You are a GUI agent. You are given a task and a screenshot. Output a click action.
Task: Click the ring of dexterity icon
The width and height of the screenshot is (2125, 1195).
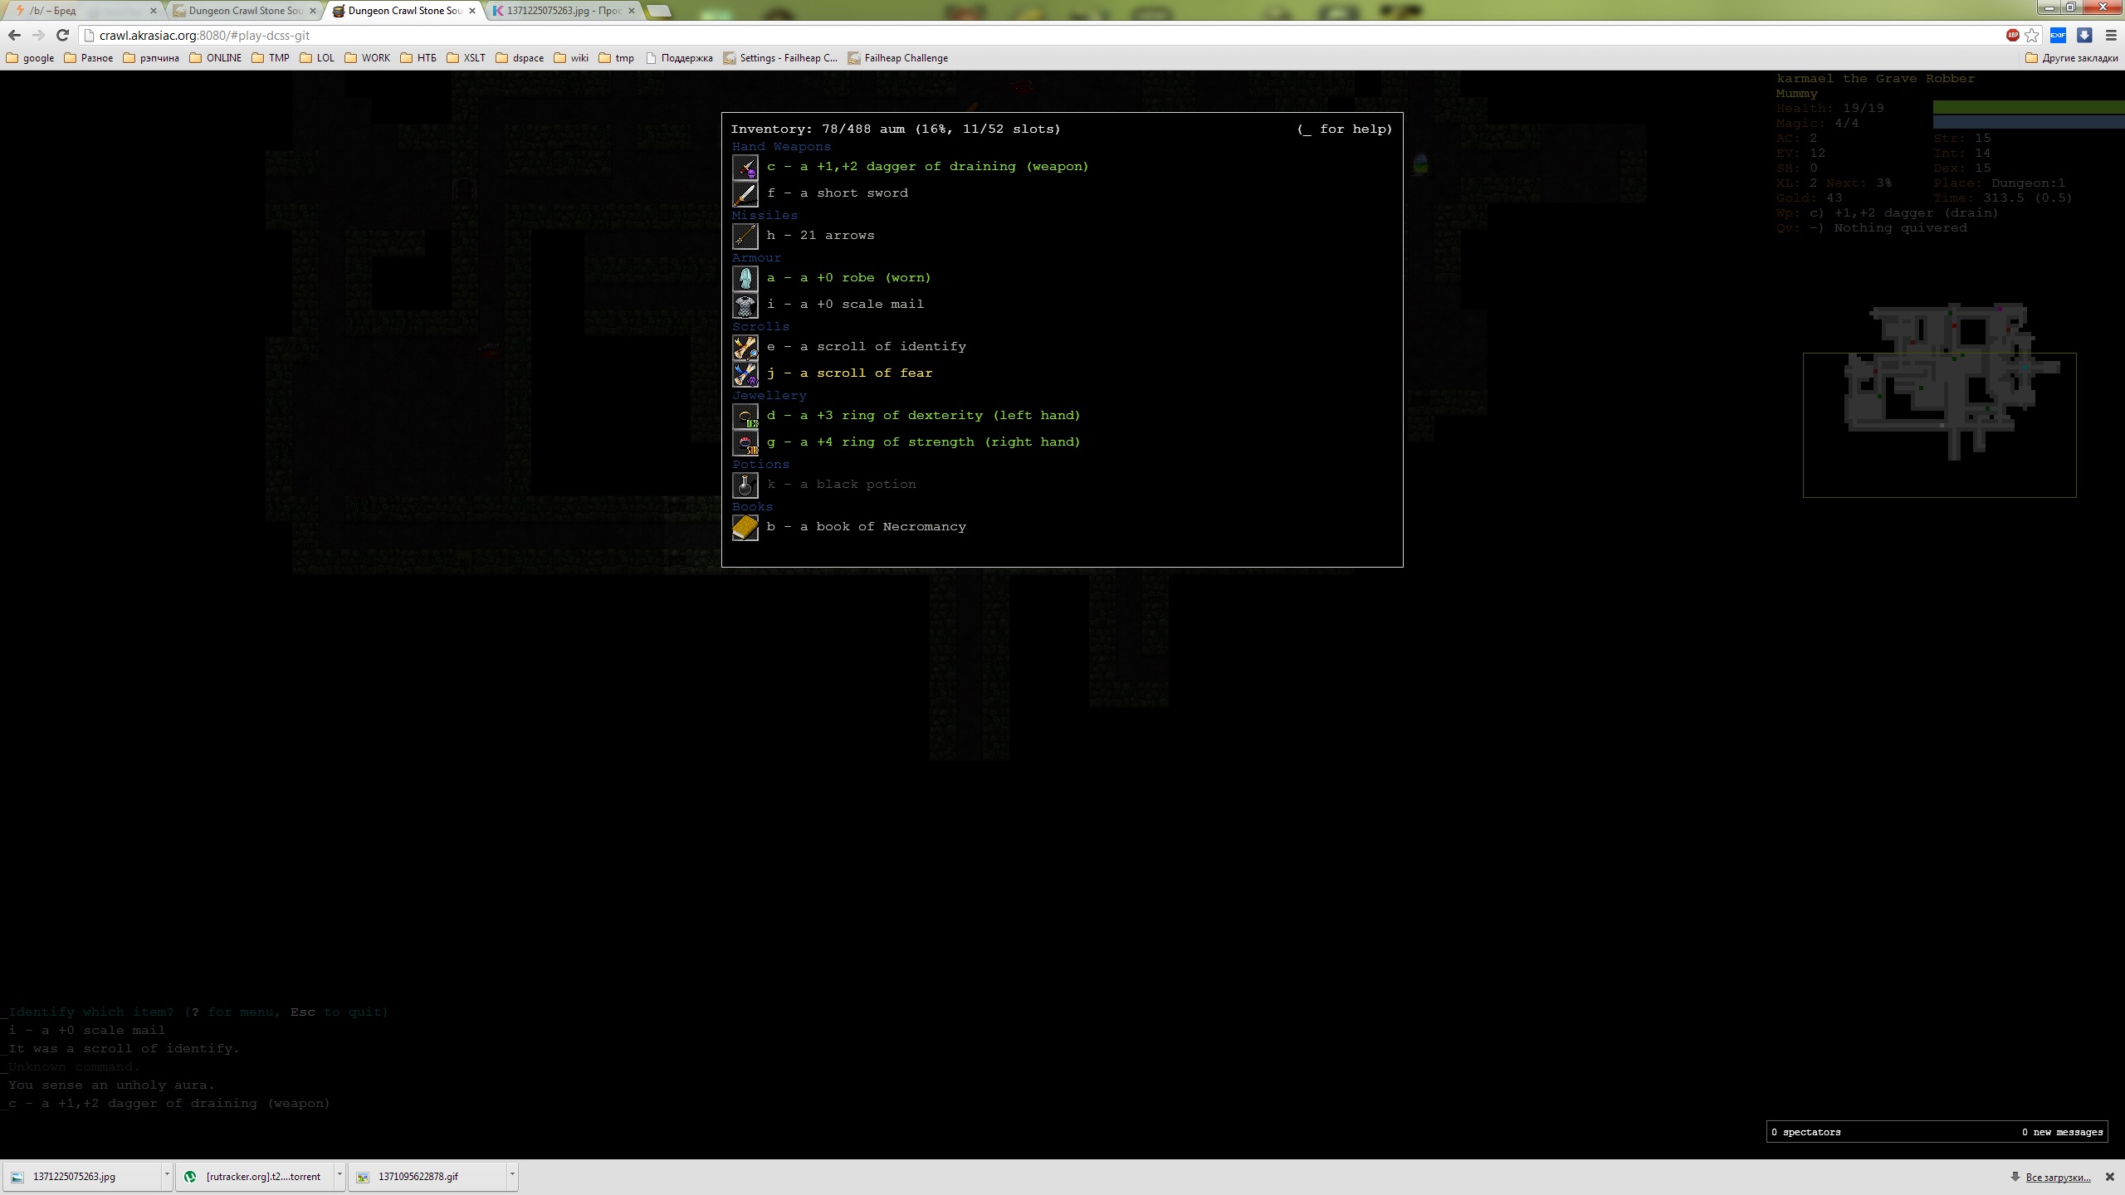pos(745,417)
